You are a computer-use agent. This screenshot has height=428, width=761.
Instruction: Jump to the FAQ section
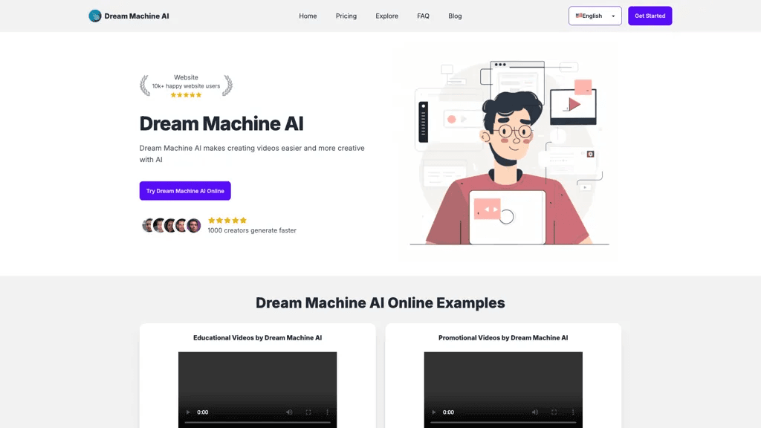(x=423, y=16)
